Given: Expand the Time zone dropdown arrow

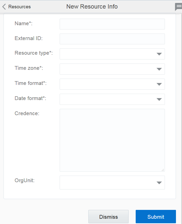Looking at the screenshot, I should point(159,69).
